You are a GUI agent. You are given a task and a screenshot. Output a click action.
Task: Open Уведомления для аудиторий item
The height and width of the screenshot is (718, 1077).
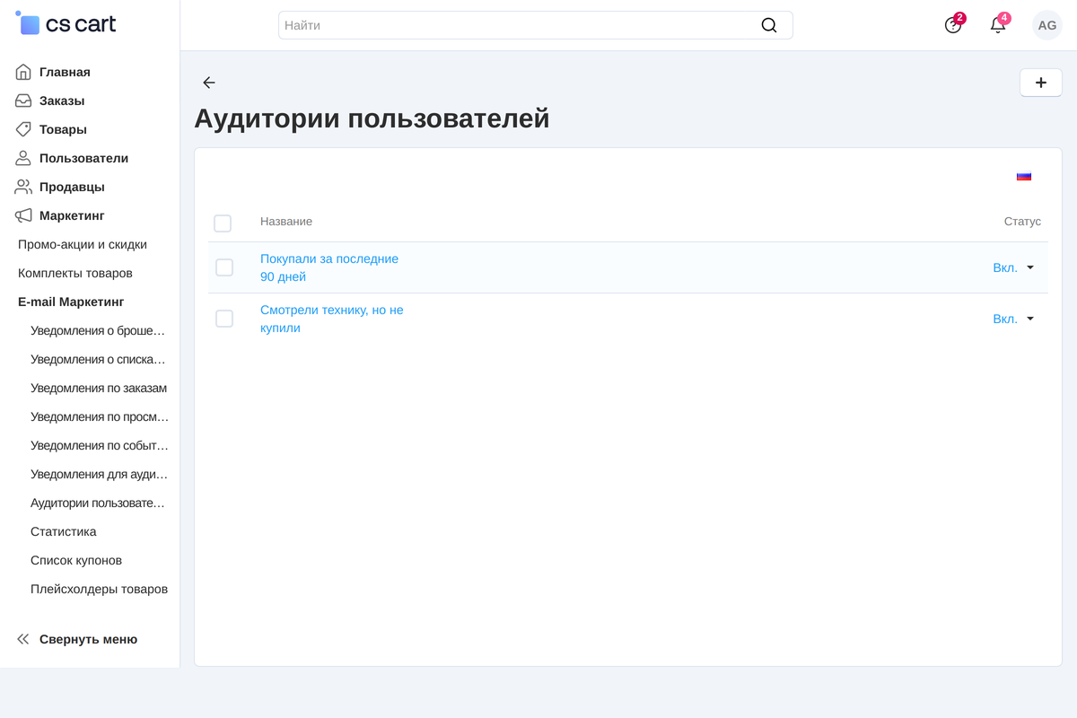pyautogui.click(x=99, y=474)
